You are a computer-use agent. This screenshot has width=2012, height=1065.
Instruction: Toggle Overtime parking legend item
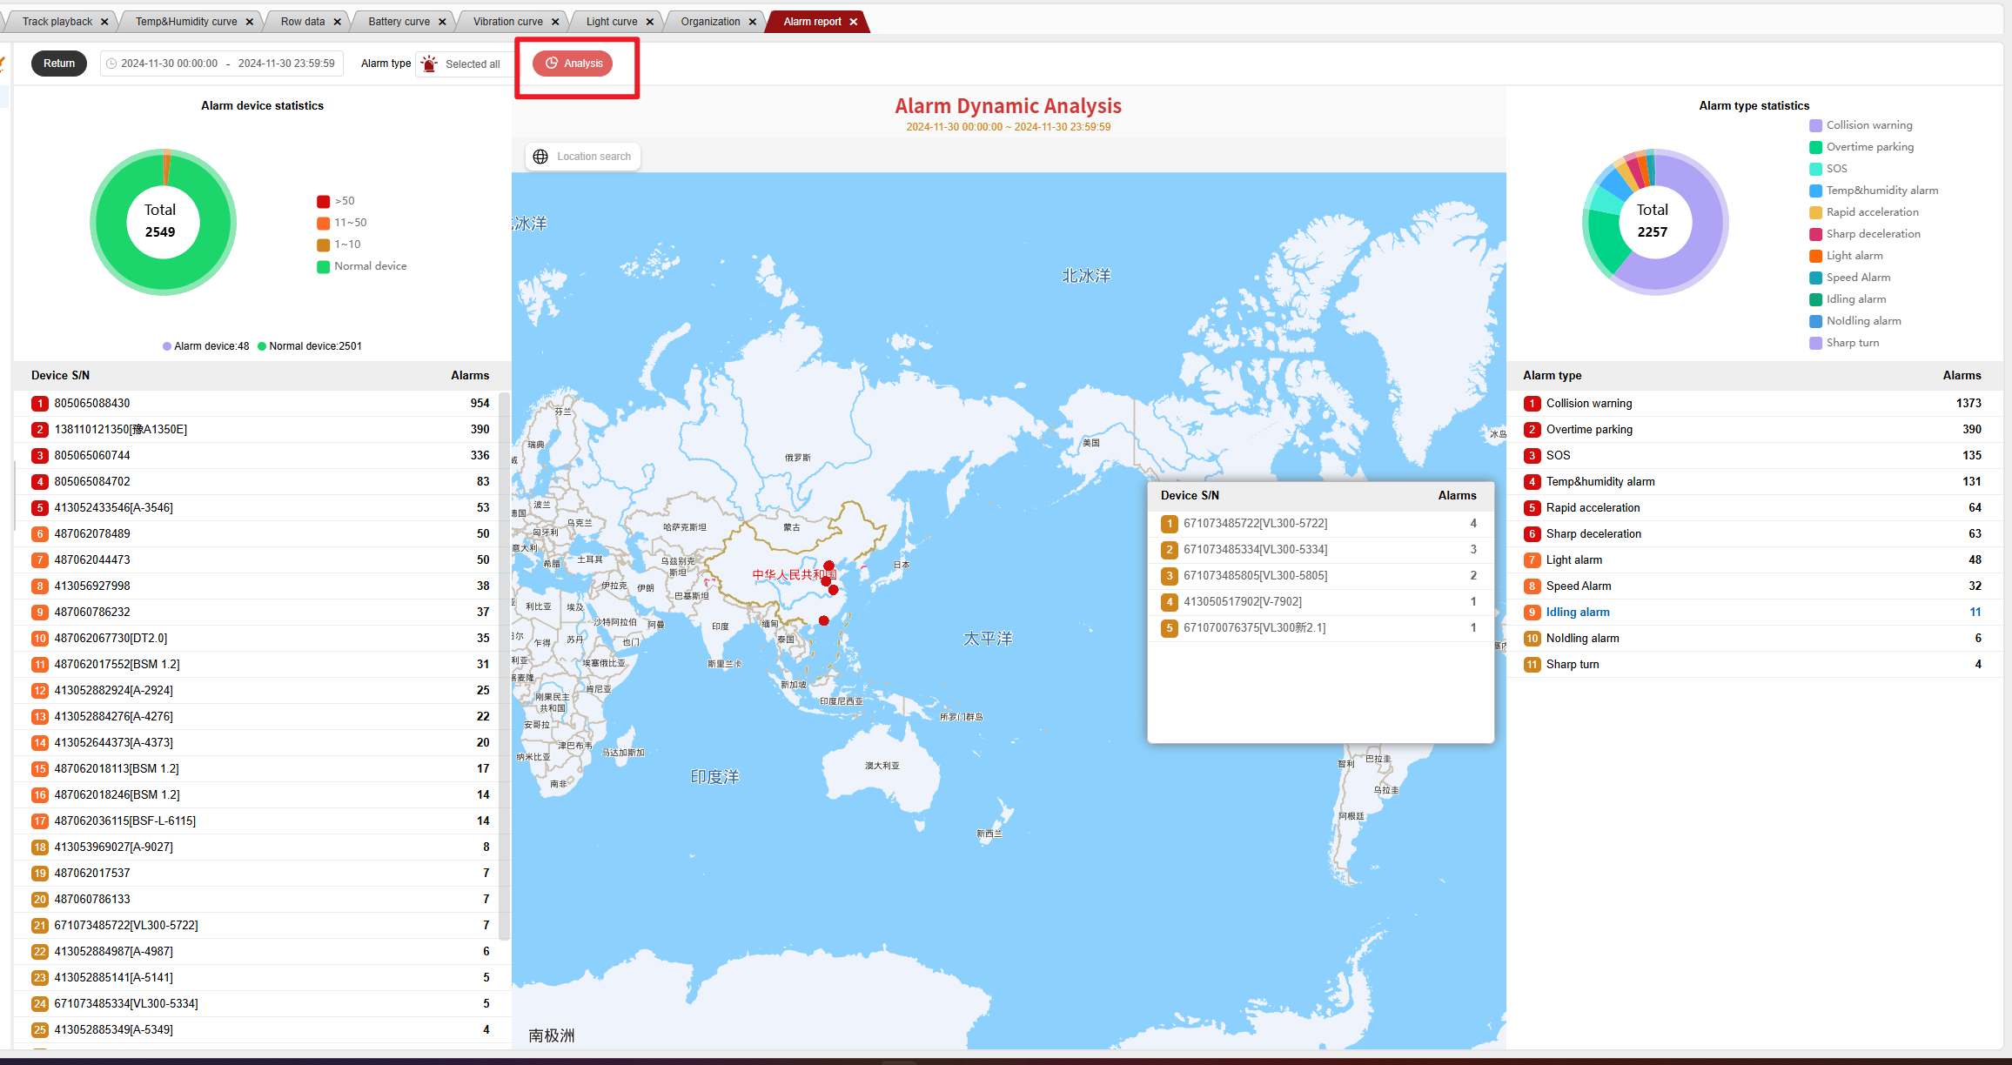tap(1869, 147)
